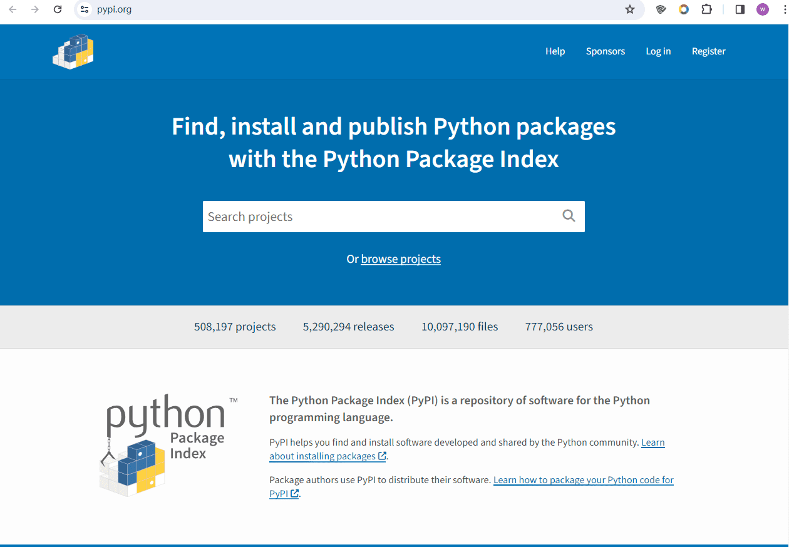
Task: Open Help in the top navigation
Action: coord(555,51)
